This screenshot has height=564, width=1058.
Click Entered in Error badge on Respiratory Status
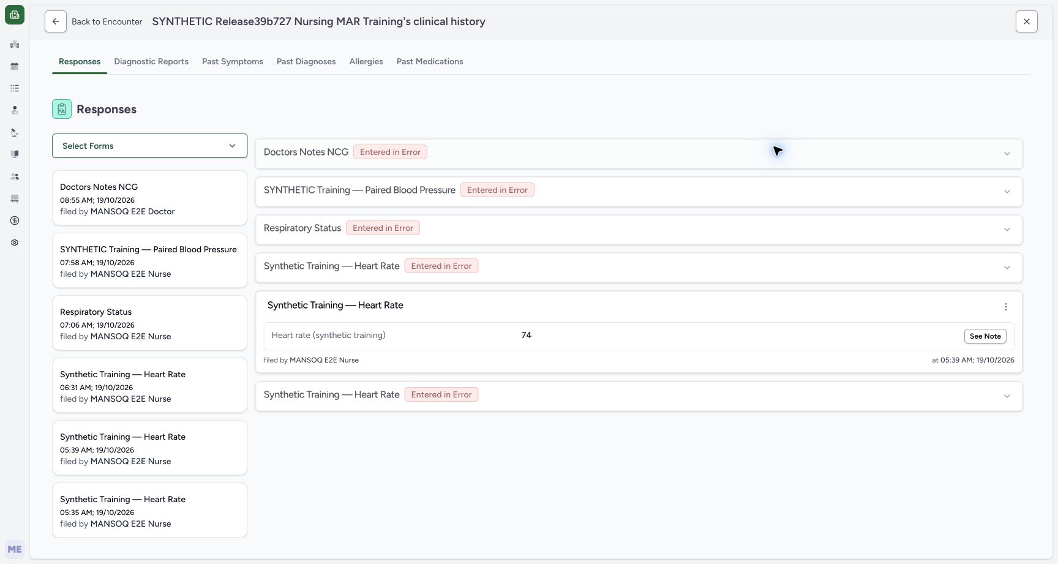(383, 228)
